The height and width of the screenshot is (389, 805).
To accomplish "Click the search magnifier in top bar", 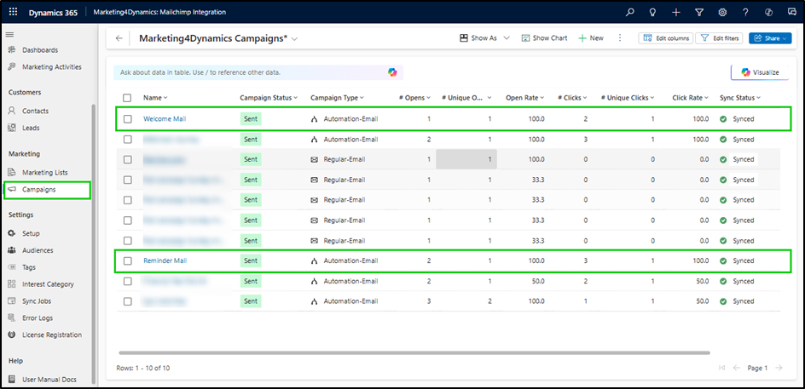I will [x=630, y=12].
